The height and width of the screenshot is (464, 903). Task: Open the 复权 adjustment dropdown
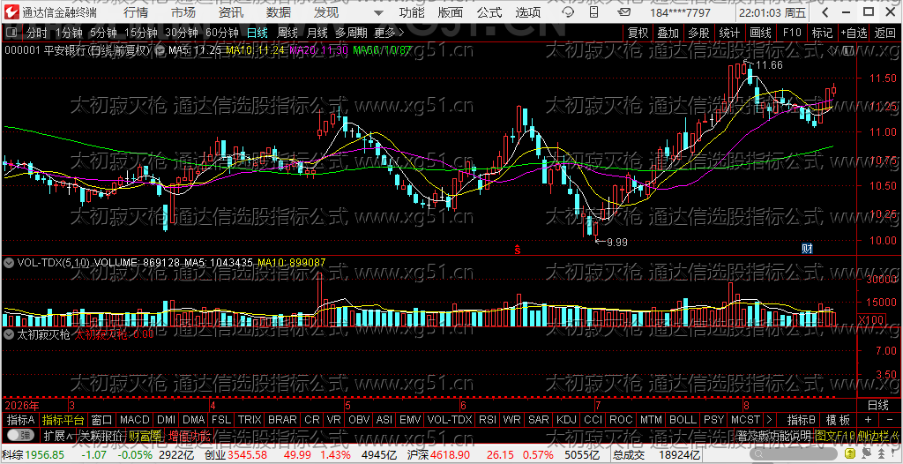click(x=638, y=33)
